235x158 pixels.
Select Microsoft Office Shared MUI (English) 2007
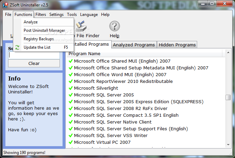click(x=122, y=61)
